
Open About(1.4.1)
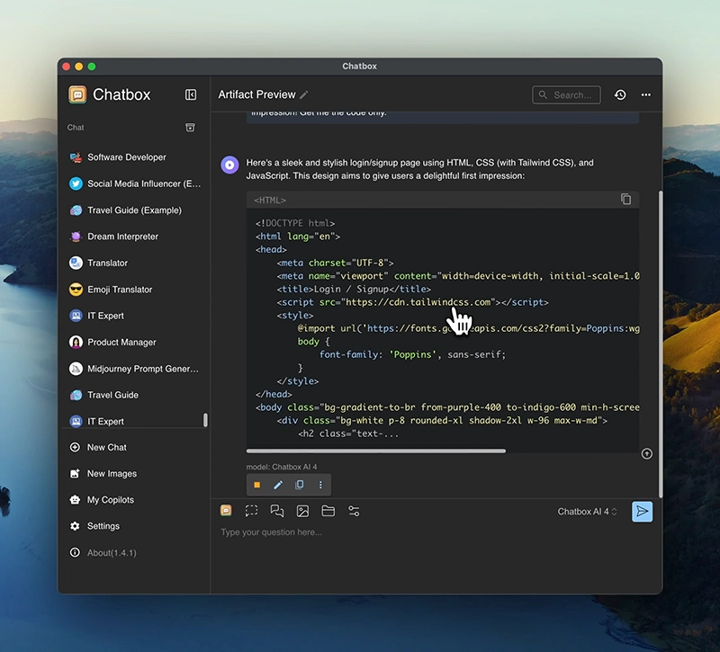pyautogui.click(x=133, y=553)
